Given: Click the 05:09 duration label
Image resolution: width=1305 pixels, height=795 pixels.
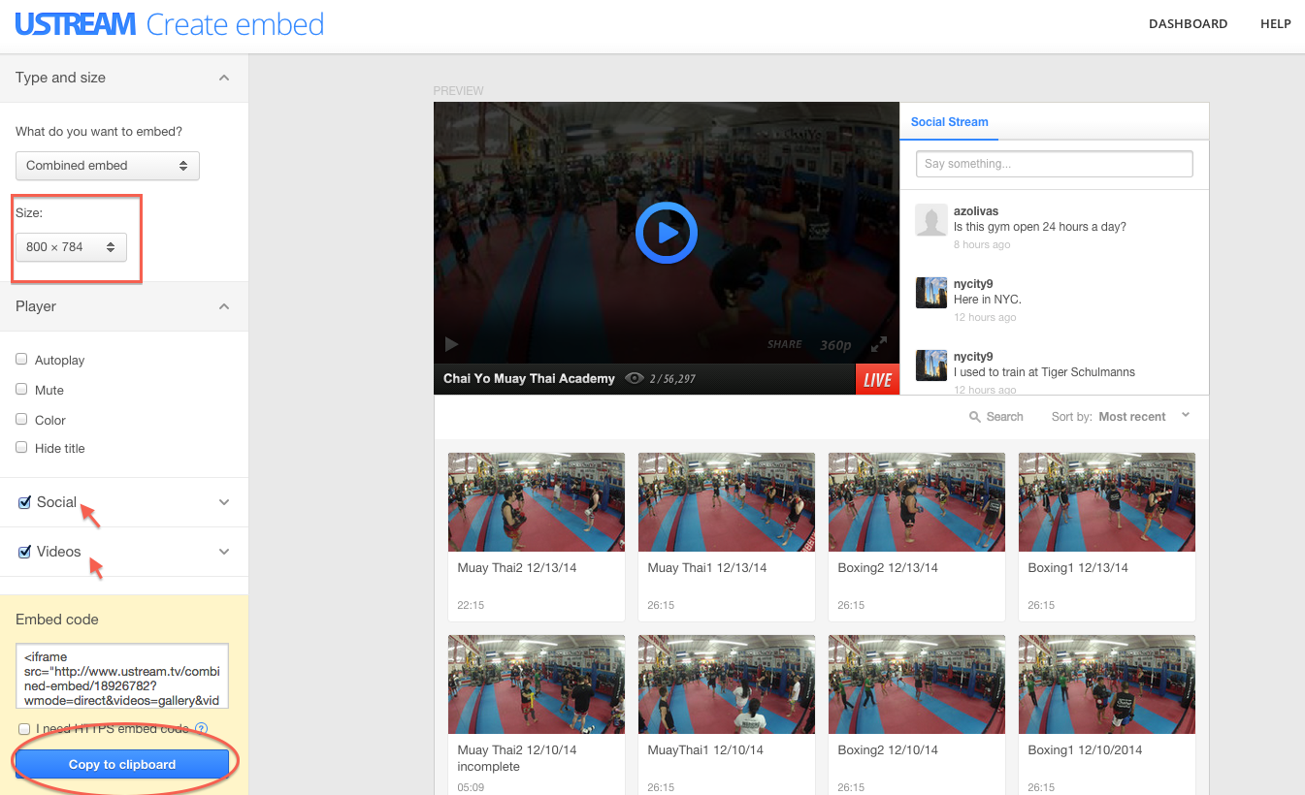Looking at the screenshot, I should (x=471, y=787).
